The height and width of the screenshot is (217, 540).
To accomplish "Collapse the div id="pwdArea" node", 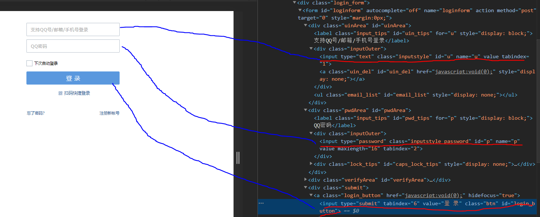I will (306, 110).
